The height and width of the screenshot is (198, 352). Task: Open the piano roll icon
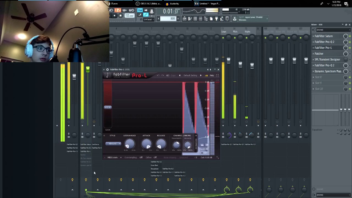[x=190, y=19]
